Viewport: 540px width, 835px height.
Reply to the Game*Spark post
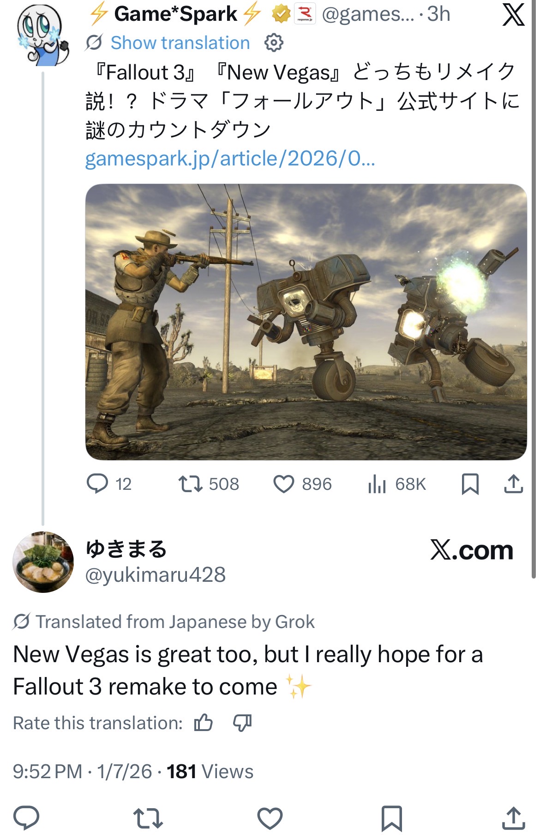109,484
